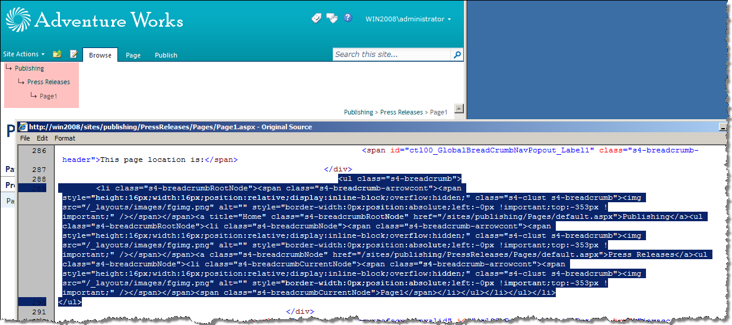Screen dimensions: 732x325
Task: Click the Adventure Works swirl logo
Action: (x=18, y=20)
